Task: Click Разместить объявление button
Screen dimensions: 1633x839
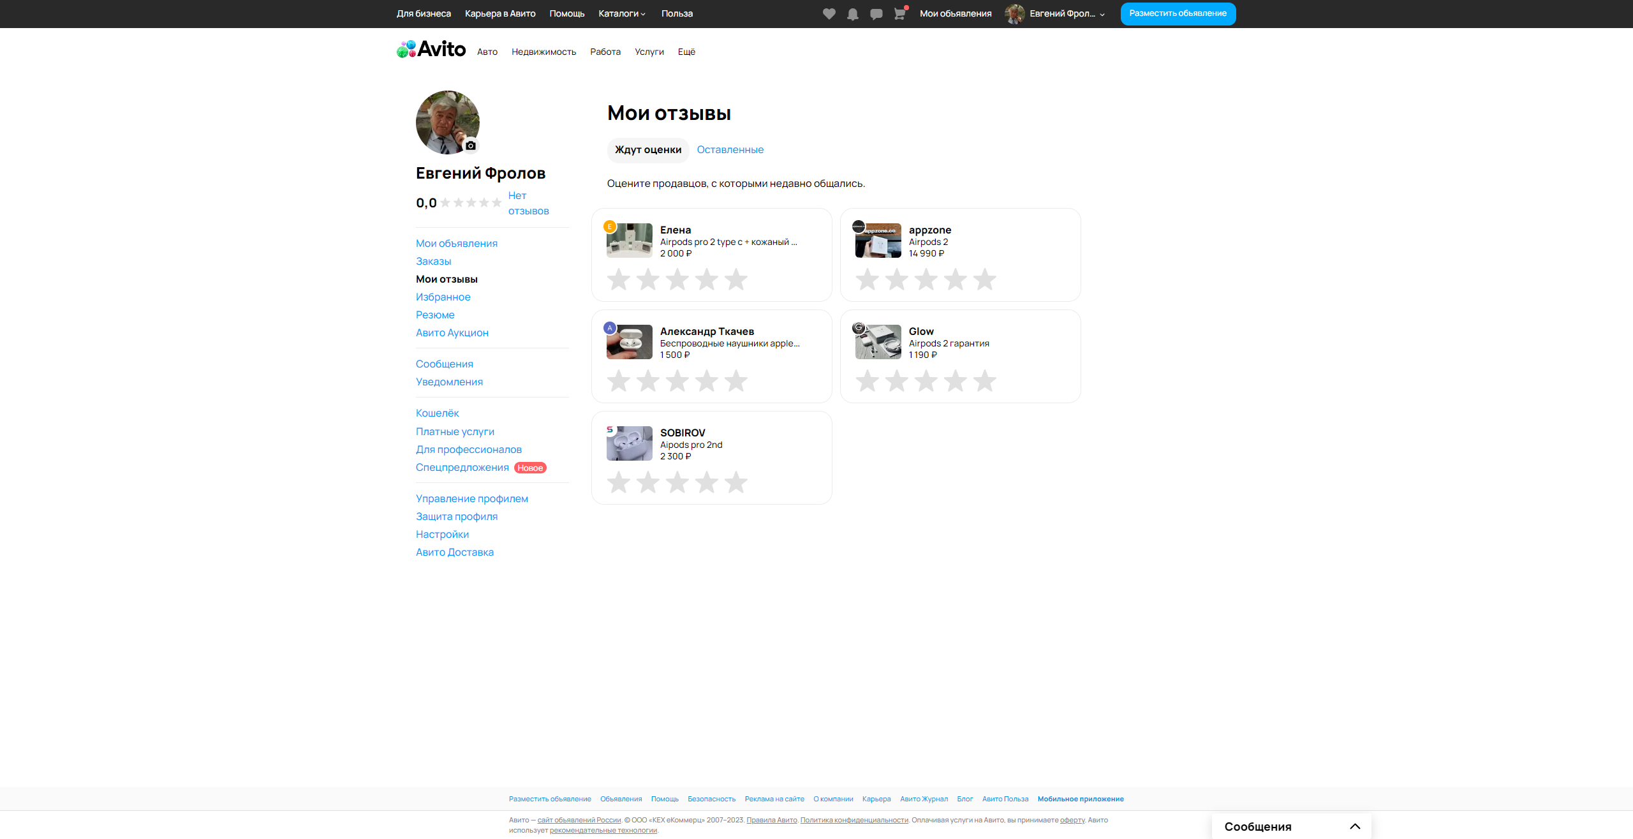Action: click(1178, 13)
